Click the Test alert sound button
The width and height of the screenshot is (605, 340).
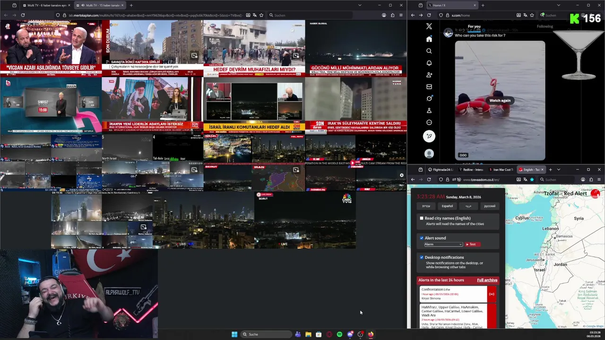473,244
